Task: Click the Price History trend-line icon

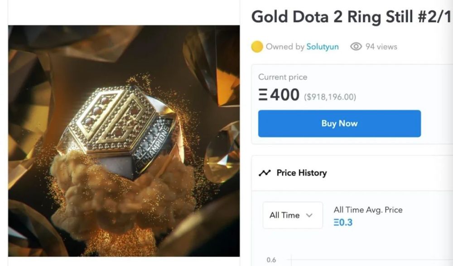Action: click(265, 173)
